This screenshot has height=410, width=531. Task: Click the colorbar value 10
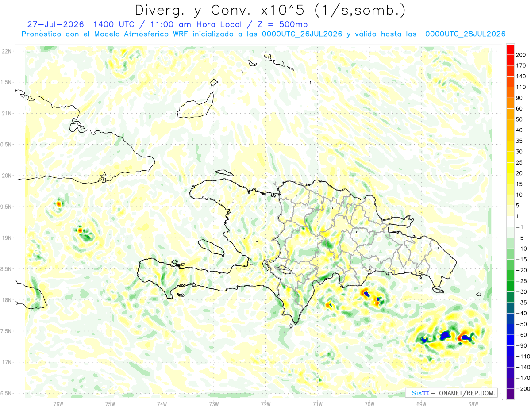(x=519, y=195)
